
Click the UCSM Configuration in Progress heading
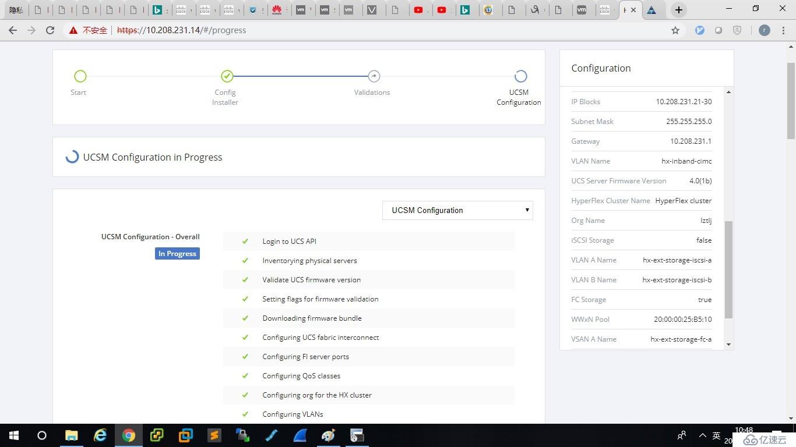[x=153, y=157]
